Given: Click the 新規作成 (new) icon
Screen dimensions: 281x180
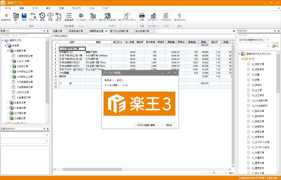Looking at the screenshot, I should click(7, 16).
